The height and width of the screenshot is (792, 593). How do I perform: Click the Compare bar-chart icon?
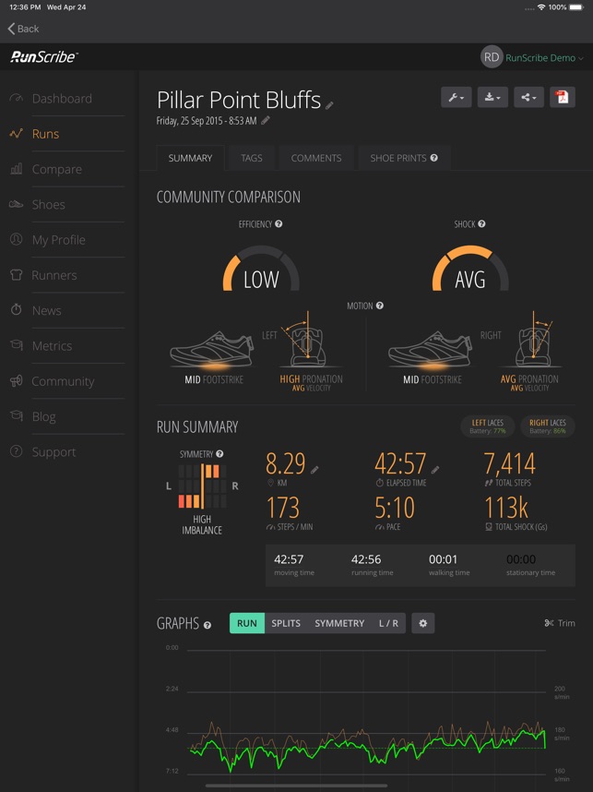(x=17, y=169)
